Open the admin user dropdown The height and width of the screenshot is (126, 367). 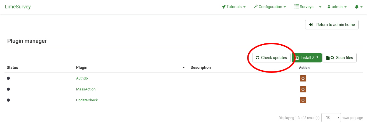pos(337,7)
